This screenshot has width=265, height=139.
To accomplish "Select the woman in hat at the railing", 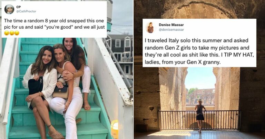I will 200,116.
